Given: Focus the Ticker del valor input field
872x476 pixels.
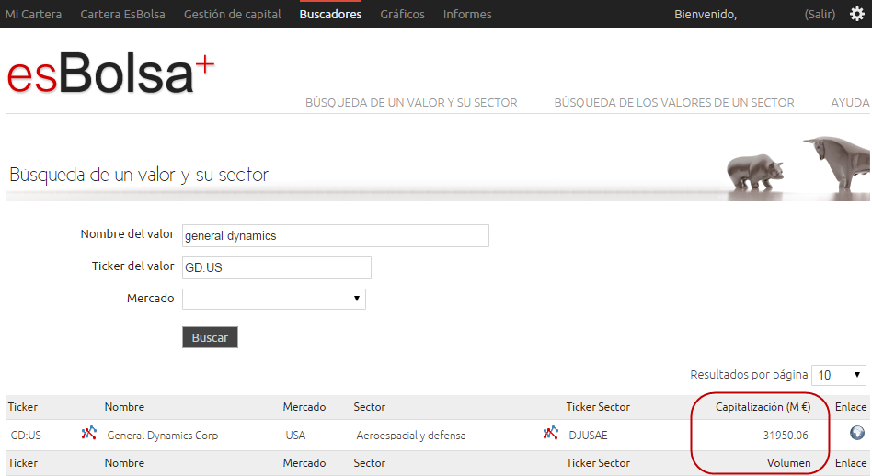Looking at the screenshot, I should tap(276, 267).
